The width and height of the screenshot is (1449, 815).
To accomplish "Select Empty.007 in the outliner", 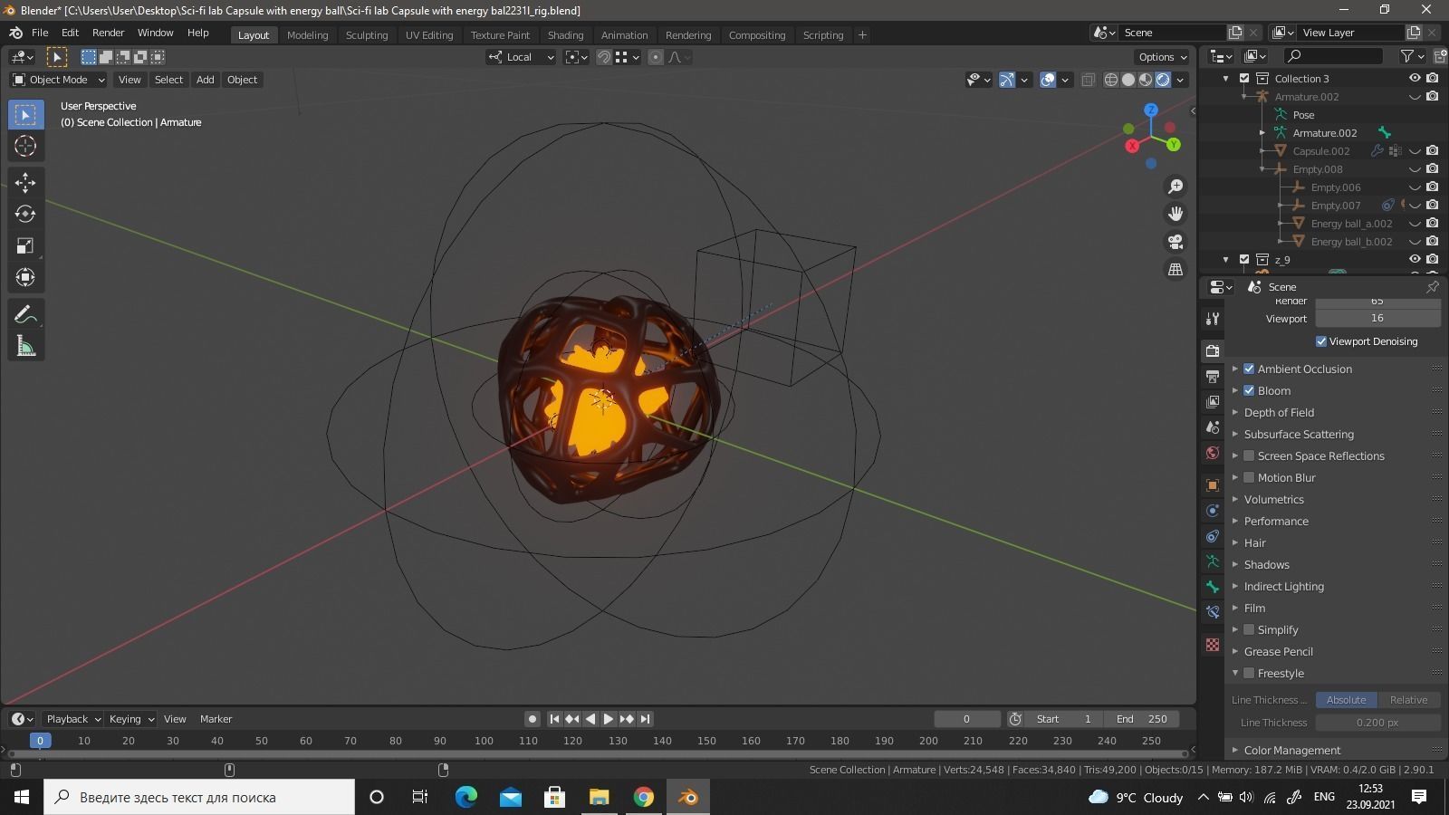I will (1335, 206).
